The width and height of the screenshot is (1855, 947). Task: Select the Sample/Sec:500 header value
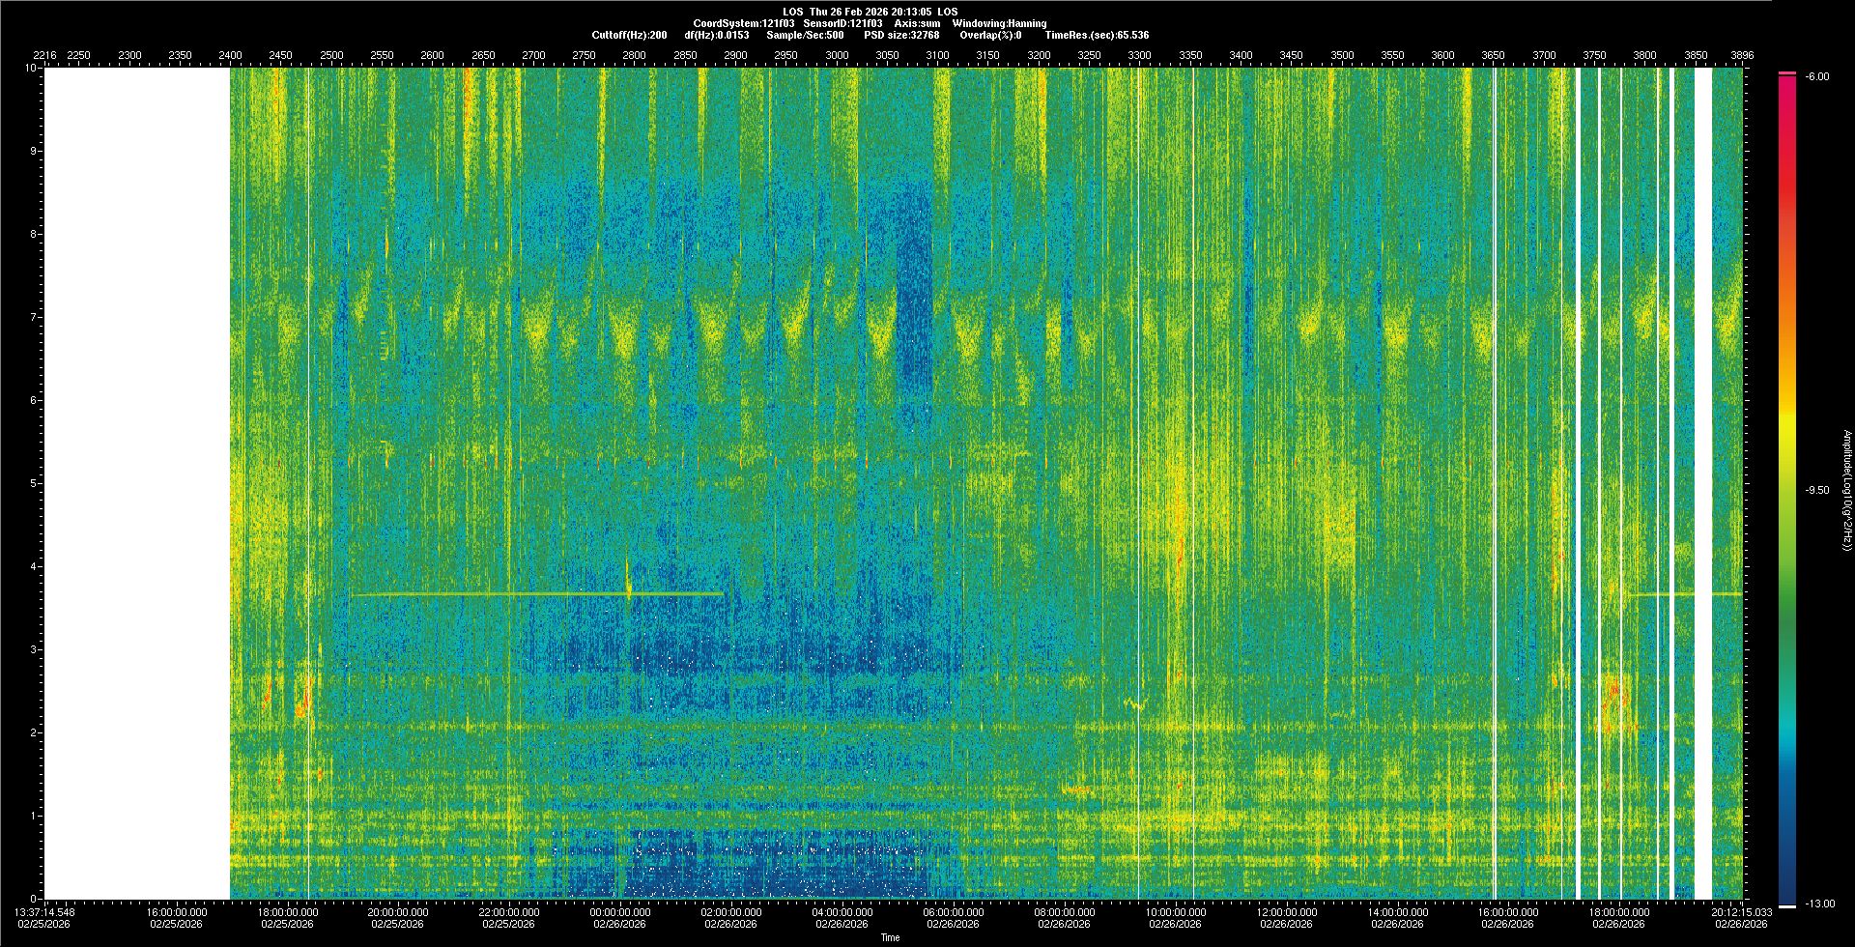point(805,35)
